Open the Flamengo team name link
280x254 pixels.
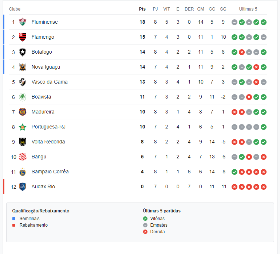click(43, 37)
